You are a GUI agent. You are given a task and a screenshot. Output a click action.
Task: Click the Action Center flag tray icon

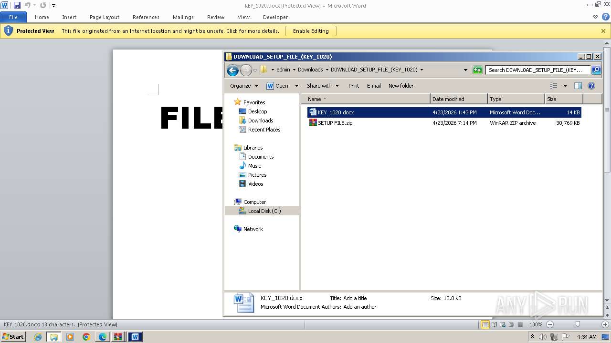tap(566, 337)
